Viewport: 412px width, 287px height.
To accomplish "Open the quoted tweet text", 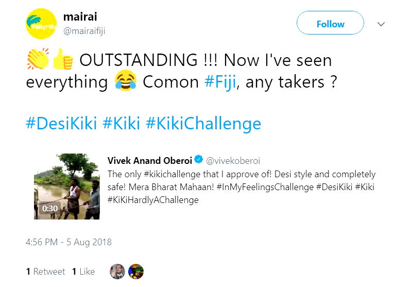I will [x=241, y=187].
